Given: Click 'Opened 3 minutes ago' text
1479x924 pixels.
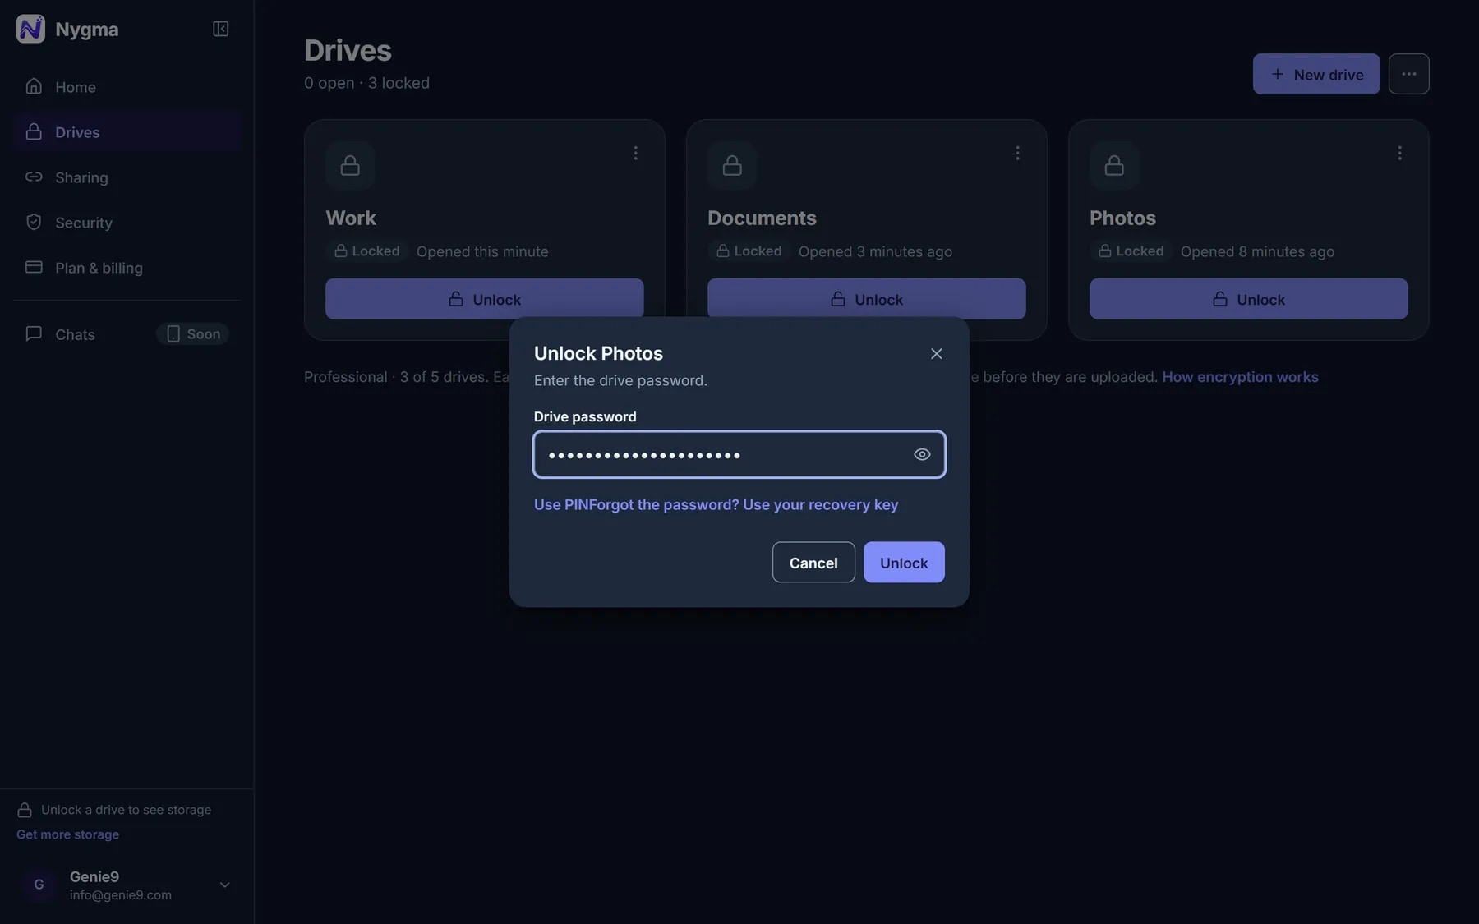Looking at the screenshot, I should (x=875, y=252).
